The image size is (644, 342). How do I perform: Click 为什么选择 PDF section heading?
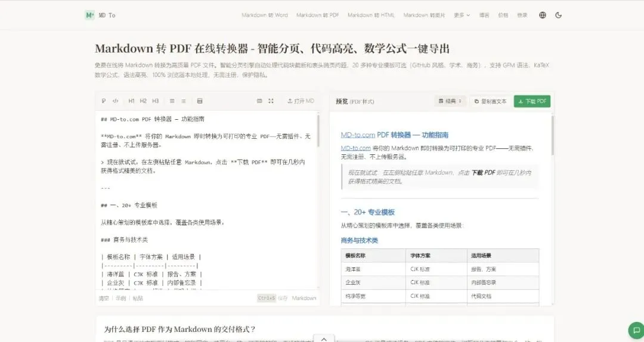tap(180, 329)
